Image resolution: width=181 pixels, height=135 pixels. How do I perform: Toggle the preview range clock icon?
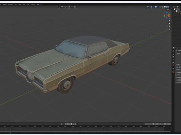pyautogui.click(x=153, y=124)
